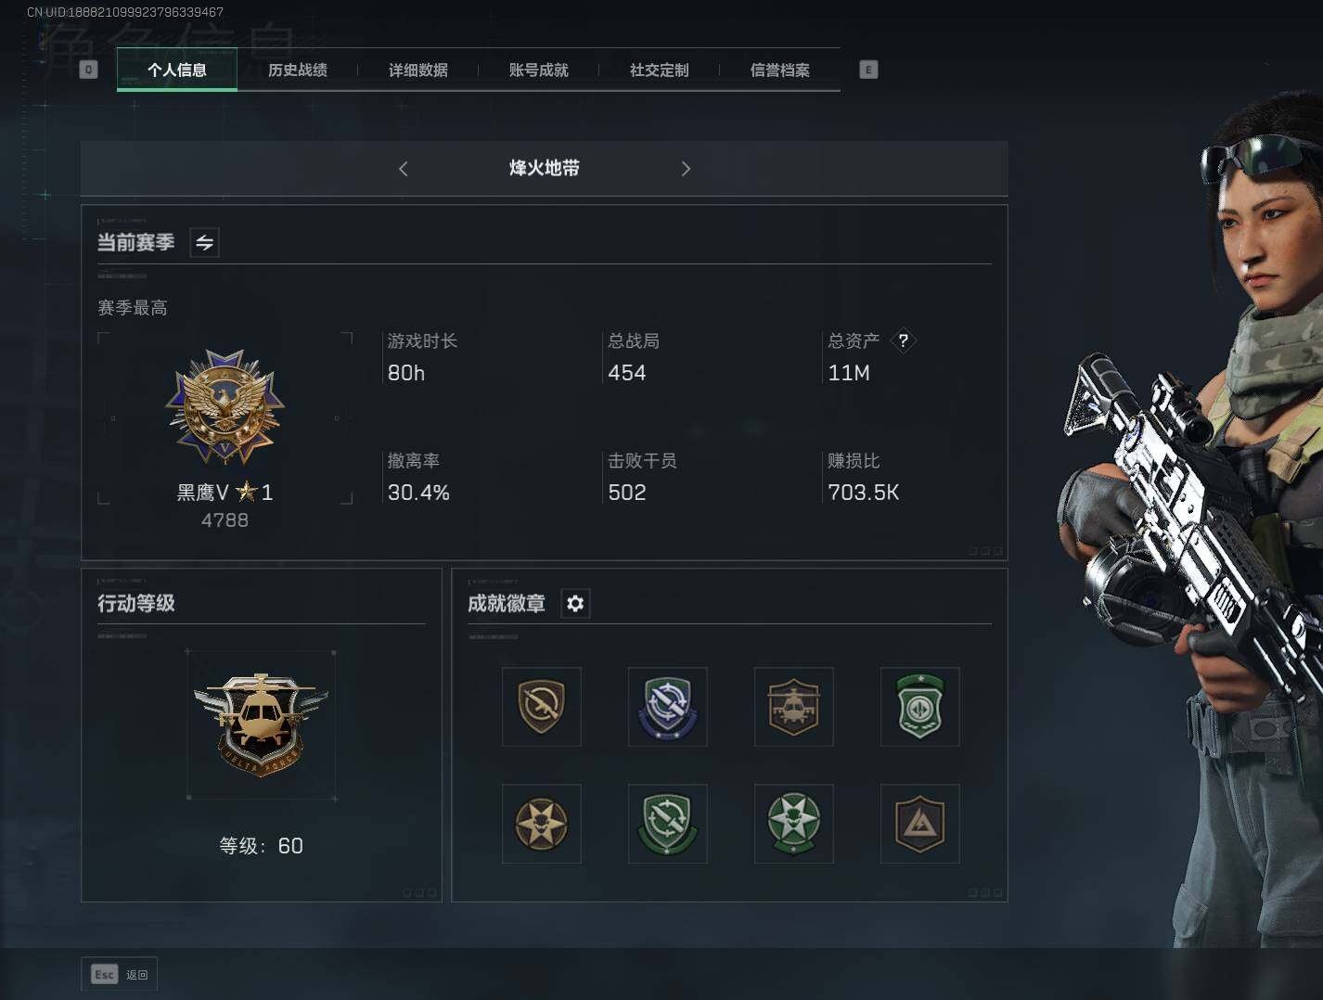The height and width of the screenshot is (1000, 1323).
Task: Click the helicopter achievement badge
Action: 794,707
